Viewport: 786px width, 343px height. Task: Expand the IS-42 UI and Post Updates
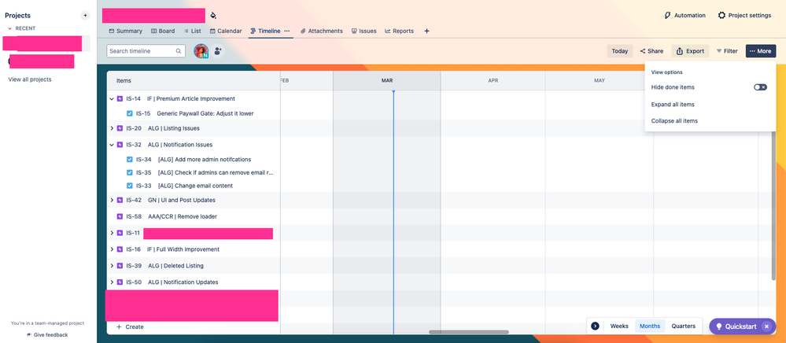112,200
